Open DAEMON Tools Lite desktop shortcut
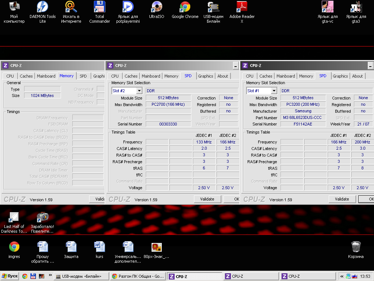 42,7
